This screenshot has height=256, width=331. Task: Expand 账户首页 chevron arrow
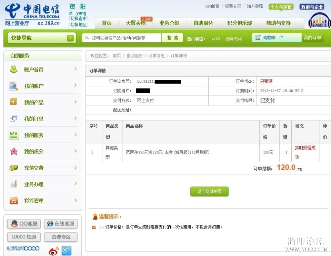point(76,69)
